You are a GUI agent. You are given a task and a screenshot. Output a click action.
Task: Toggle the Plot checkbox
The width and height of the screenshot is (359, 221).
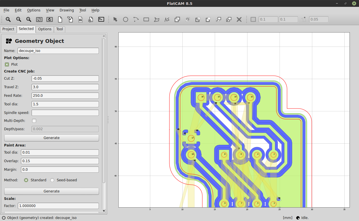(x=7, y=65)
